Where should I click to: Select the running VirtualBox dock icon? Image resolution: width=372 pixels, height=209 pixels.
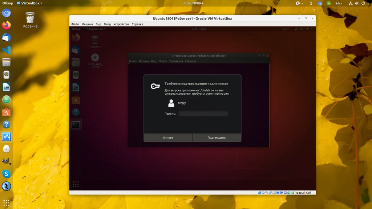pyautogui.click(x=7, y=137)
